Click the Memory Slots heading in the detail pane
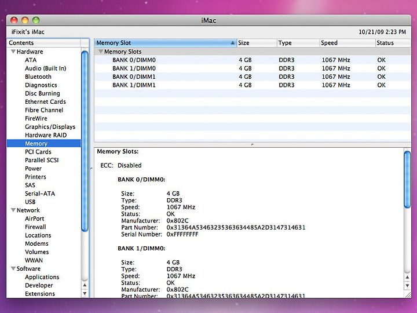417x313 pixels. click(118, 151)
